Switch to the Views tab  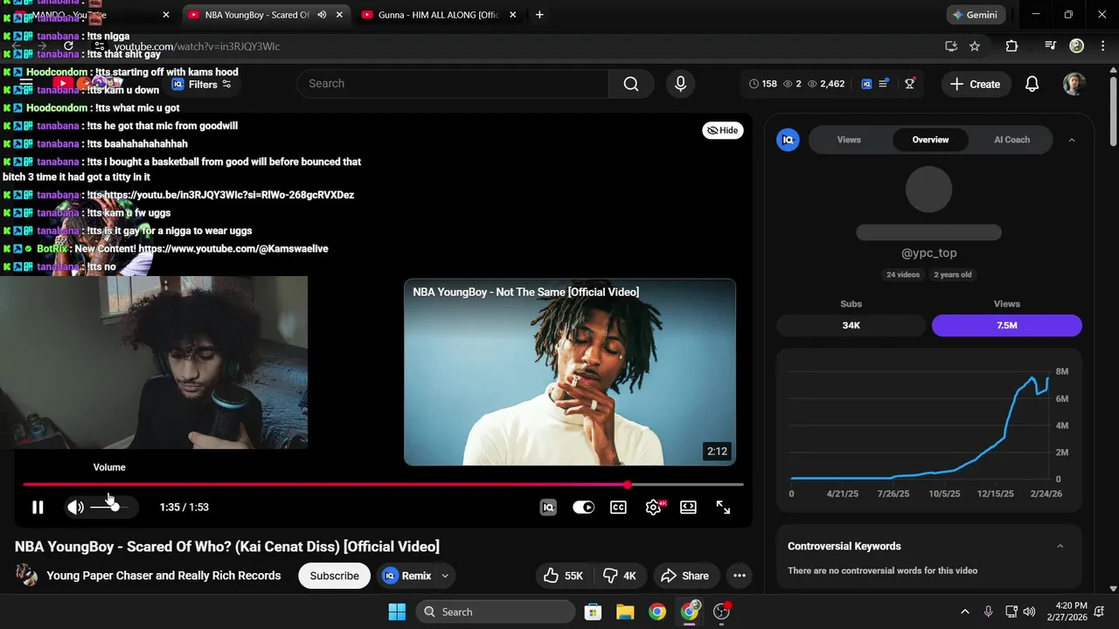(x=849, y=140)
